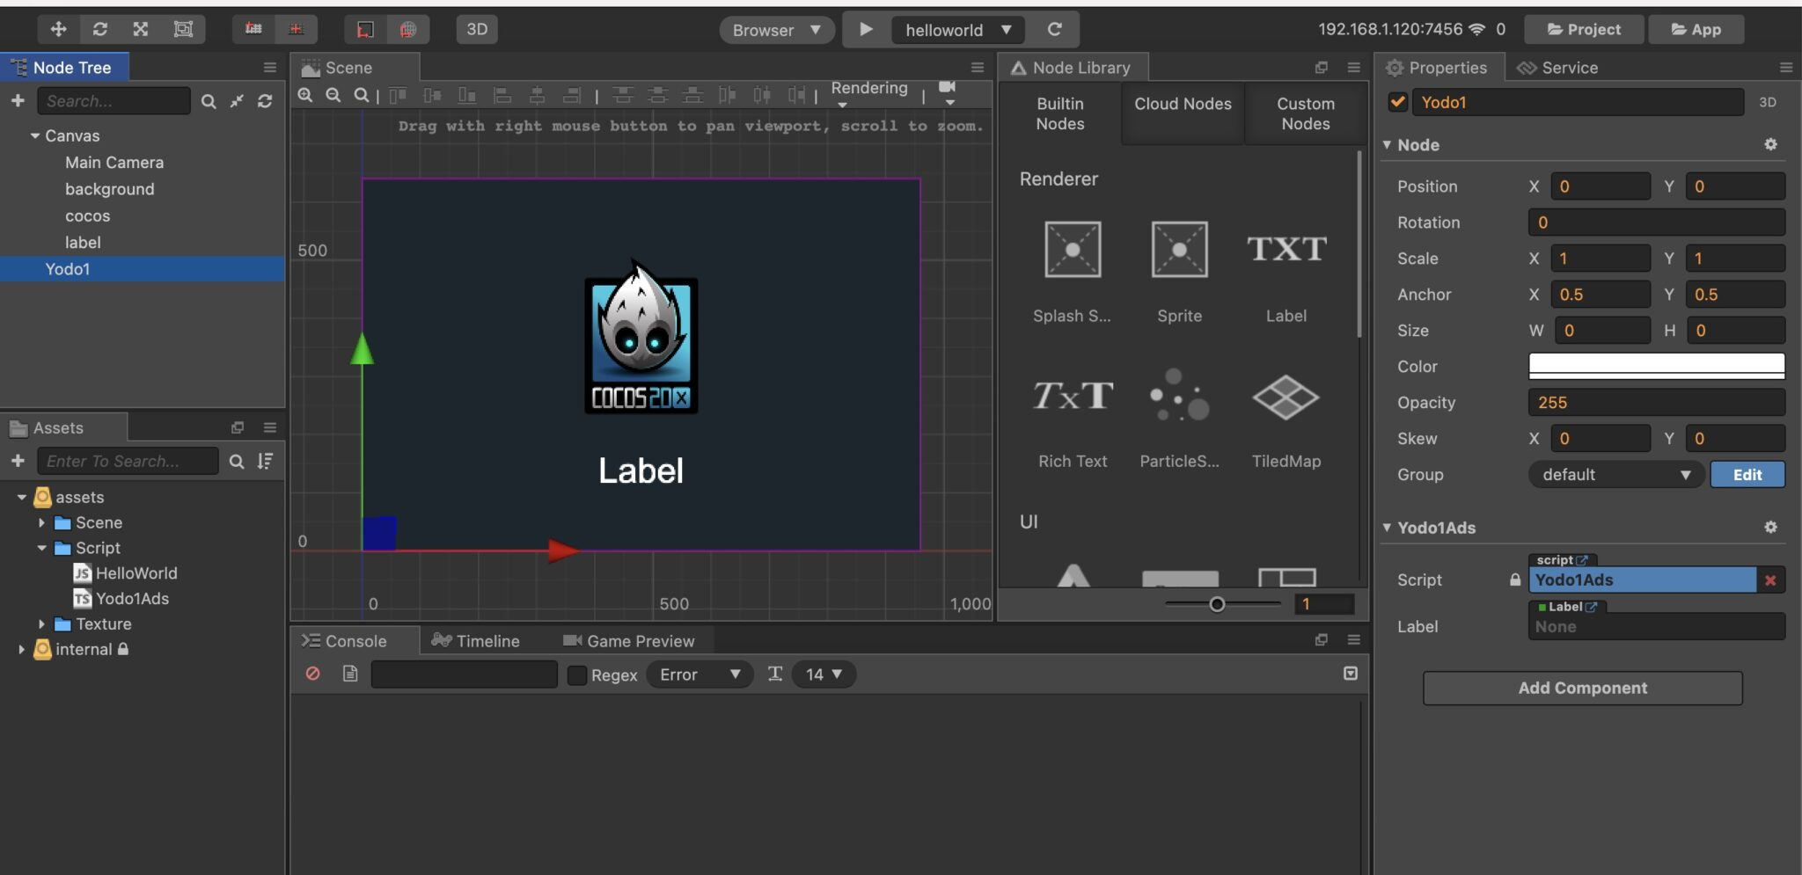Image resolution: width=1802 pixels, height=875 pixels.
Task: Collapse all nodes in Node Tree
Action: point(237,101)
